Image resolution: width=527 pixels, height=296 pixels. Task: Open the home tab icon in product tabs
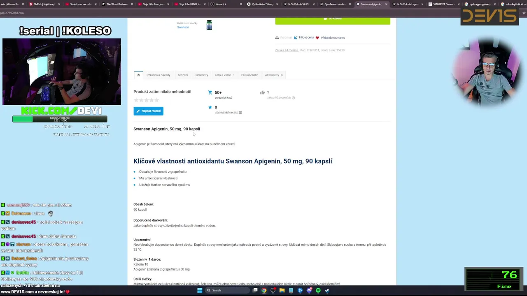tap(138, 75)
